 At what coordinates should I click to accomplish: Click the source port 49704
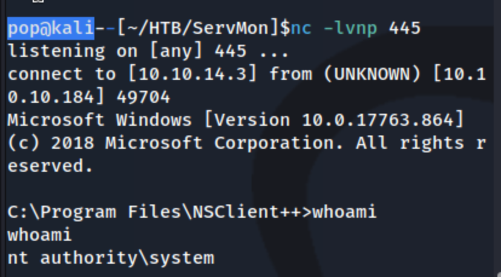[143, 97]
